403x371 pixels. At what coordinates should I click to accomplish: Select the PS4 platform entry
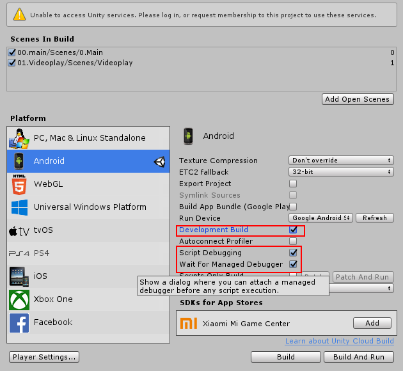88,253
